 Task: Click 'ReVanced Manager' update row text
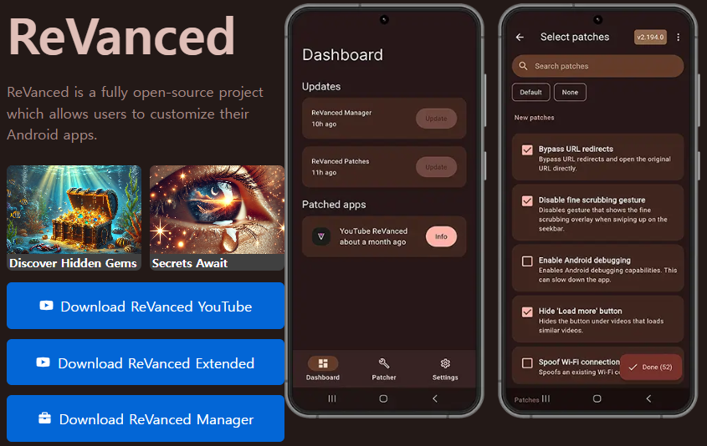(341, 113)
